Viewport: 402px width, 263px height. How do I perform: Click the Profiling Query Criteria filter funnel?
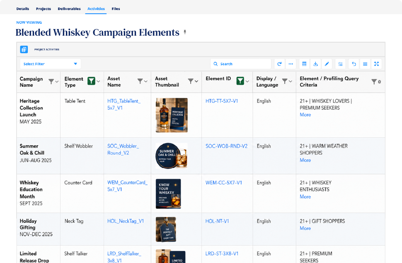pos(374,82)
